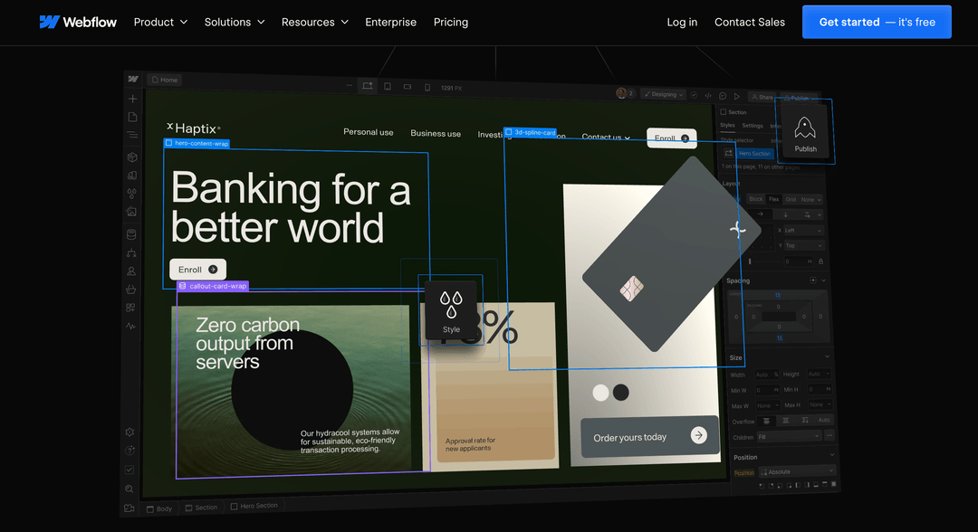The height and width of the screenshot is (532, 978).
Task: Click the settings gear icon in the left toolbar
Action: (x=129, y=432)
